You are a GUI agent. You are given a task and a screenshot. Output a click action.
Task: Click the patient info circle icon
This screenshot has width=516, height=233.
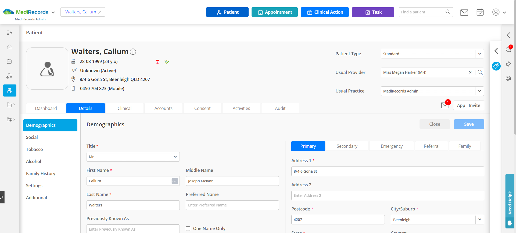tap(133, 52)
